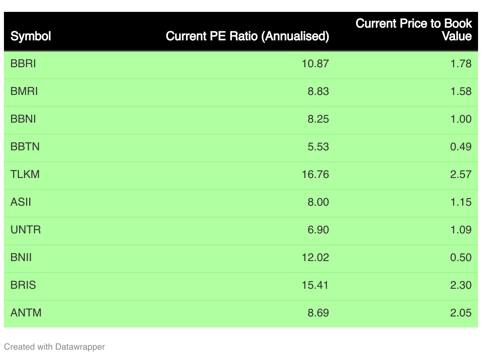
Task: Select the BBTN symbol cell
Action: pos(25,147)
